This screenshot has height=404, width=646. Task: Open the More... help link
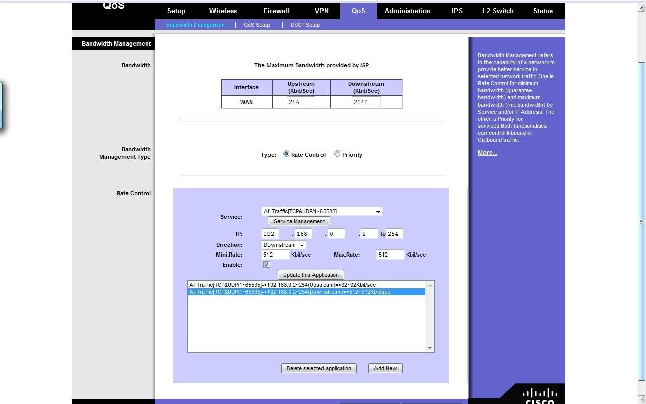tap(487, 153)
